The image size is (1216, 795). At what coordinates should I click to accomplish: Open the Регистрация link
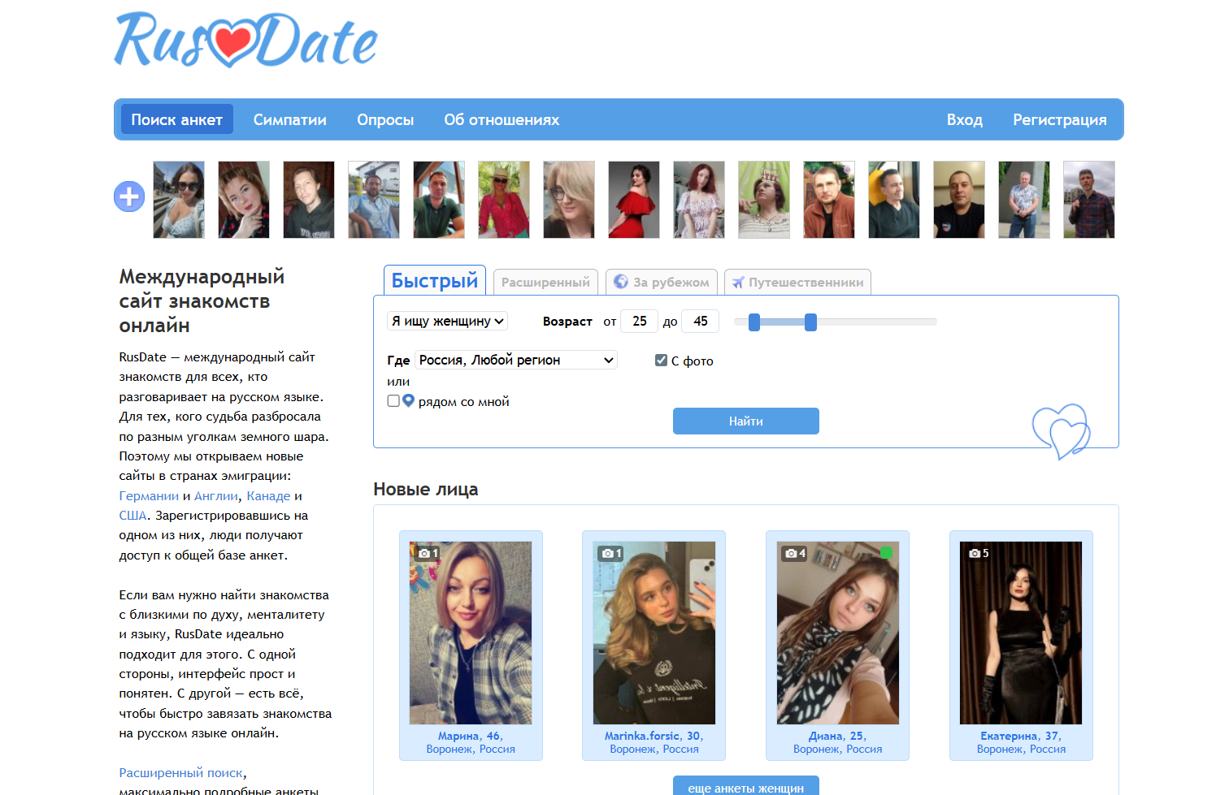(1060, 119)
